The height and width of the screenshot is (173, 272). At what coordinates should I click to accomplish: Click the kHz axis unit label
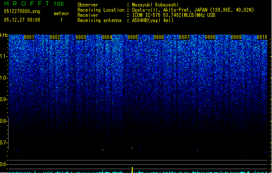[4, 35]
